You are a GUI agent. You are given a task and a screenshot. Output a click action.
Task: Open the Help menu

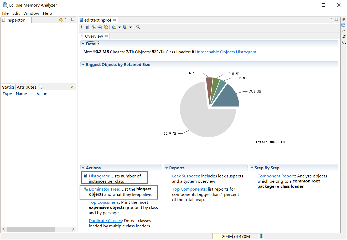[47, 13]
